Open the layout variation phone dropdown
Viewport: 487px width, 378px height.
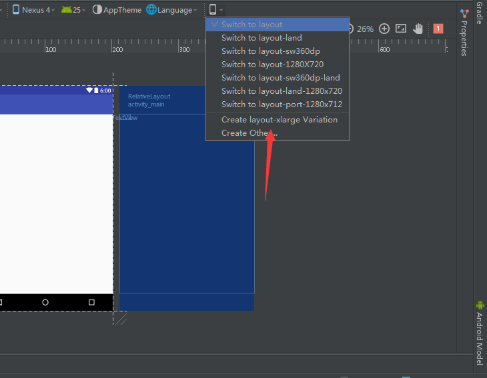215,10
